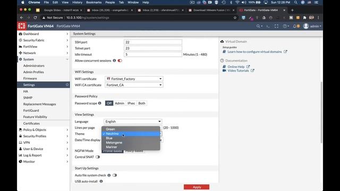
Task: Set Password scope to Admin
Action: pos(120,103)
